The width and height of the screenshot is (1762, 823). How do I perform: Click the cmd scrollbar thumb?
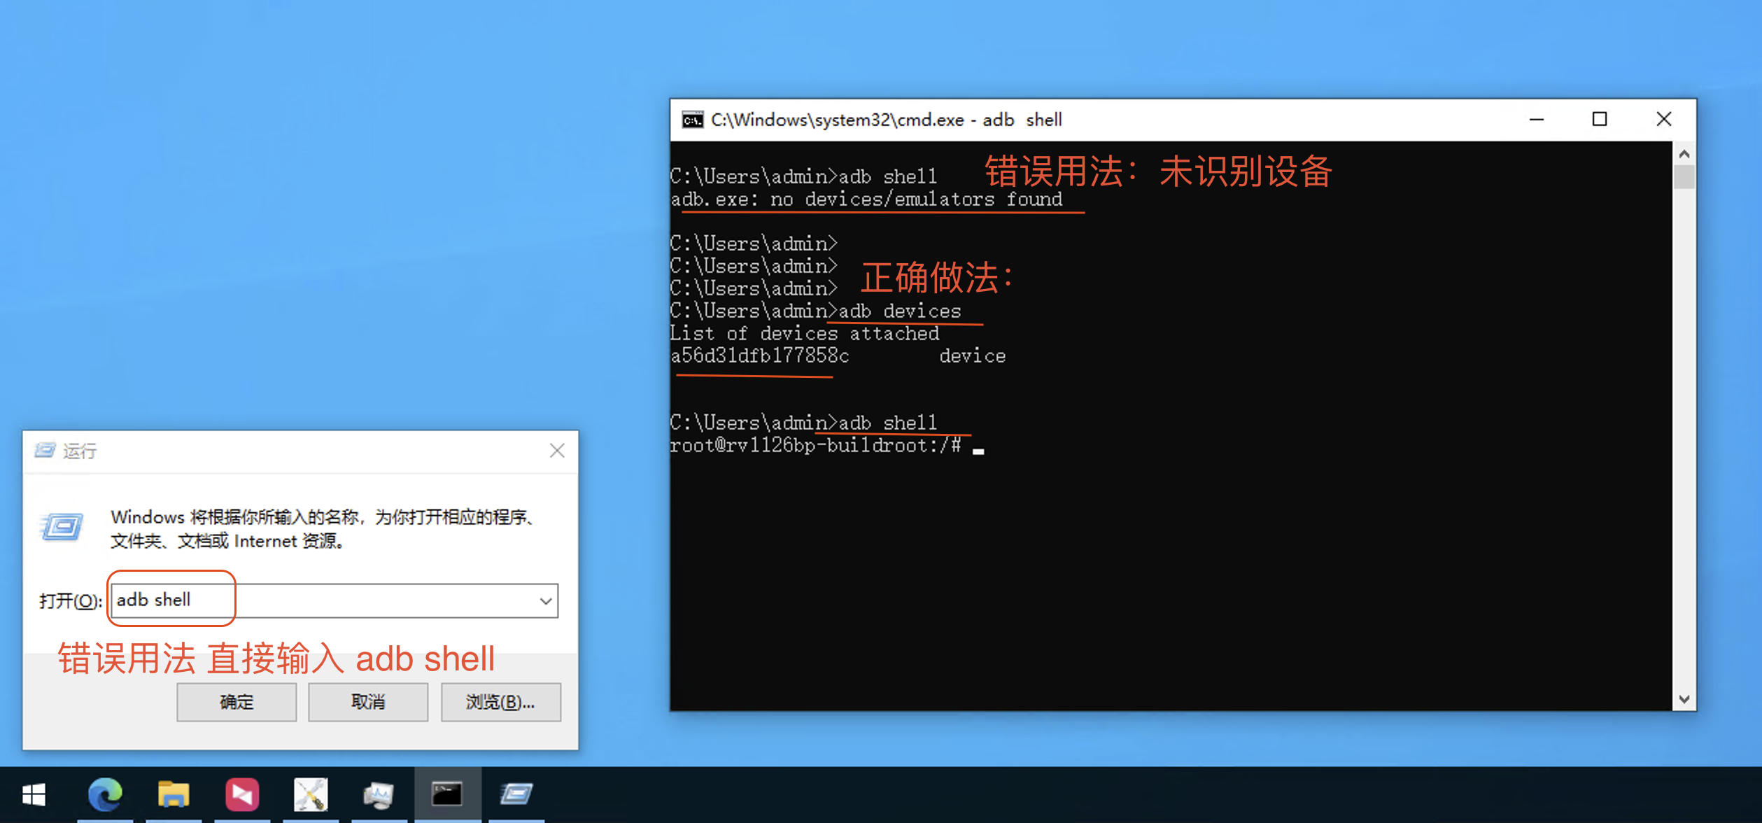click(1684, 176)
